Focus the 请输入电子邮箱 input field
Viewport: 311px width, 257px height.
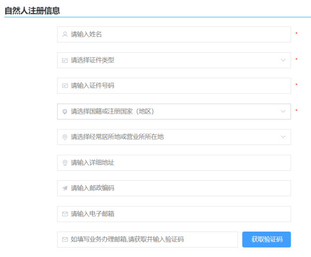[174, 214]
